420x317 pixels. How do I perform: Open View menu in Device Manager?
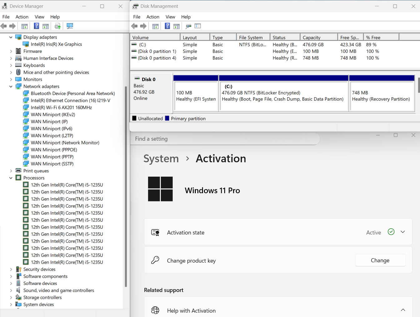39,17
